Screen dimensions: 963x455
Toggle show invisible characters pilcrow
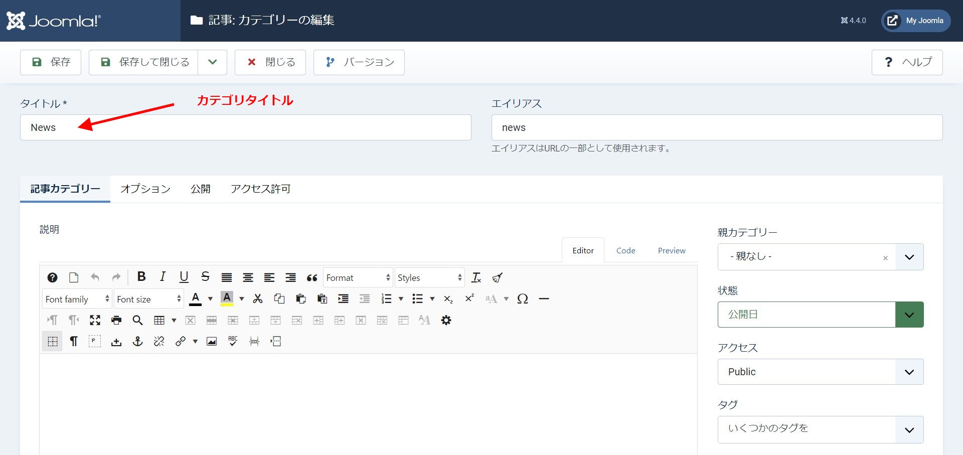[x=74, y=342]
